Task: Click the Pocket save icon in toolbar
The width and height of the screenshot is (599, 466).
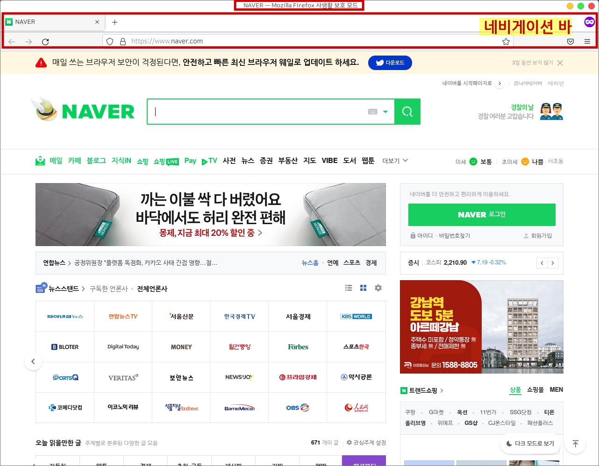Action: click(x=570, y=42)
